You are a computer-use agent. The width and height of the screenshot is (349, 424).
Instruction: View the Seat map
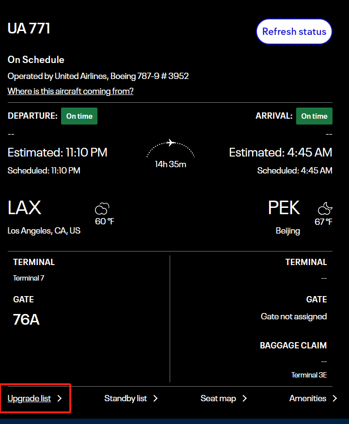click(218, 398)
